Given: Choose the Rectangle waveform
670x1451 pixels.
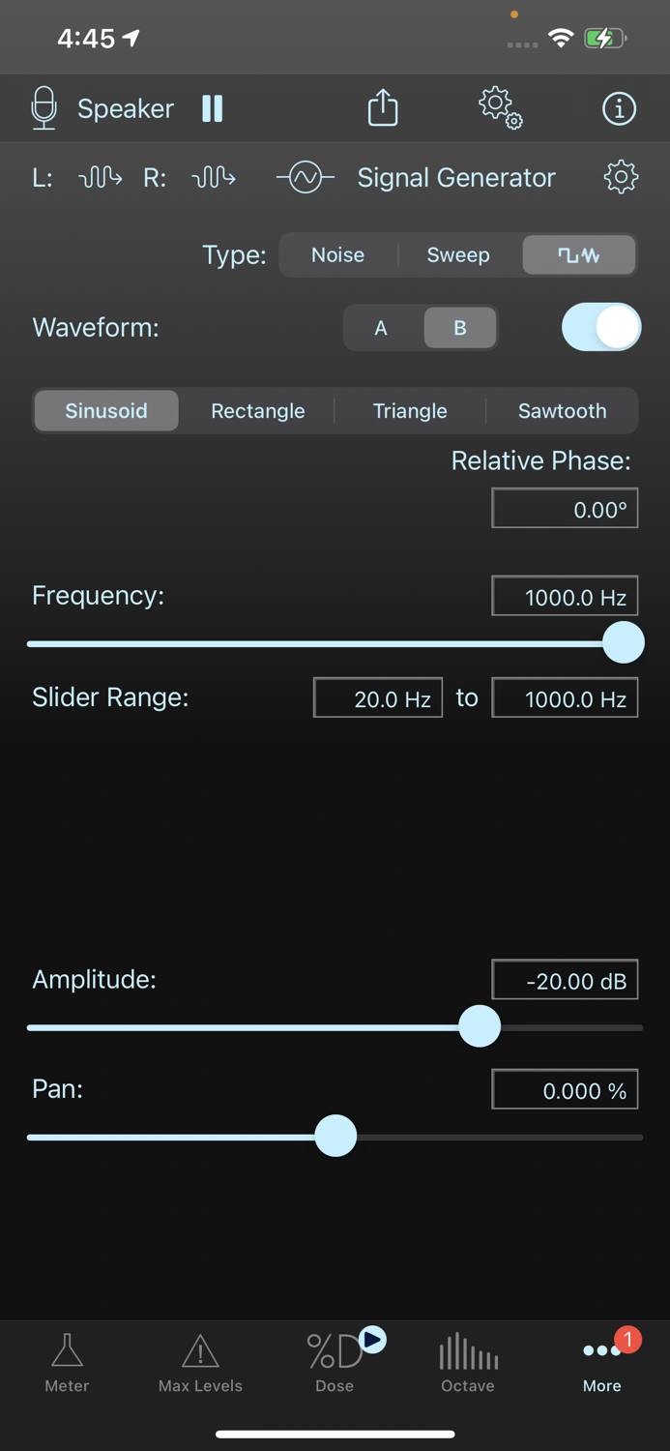Looking at the screenshot, I should [x=257, y=410].
